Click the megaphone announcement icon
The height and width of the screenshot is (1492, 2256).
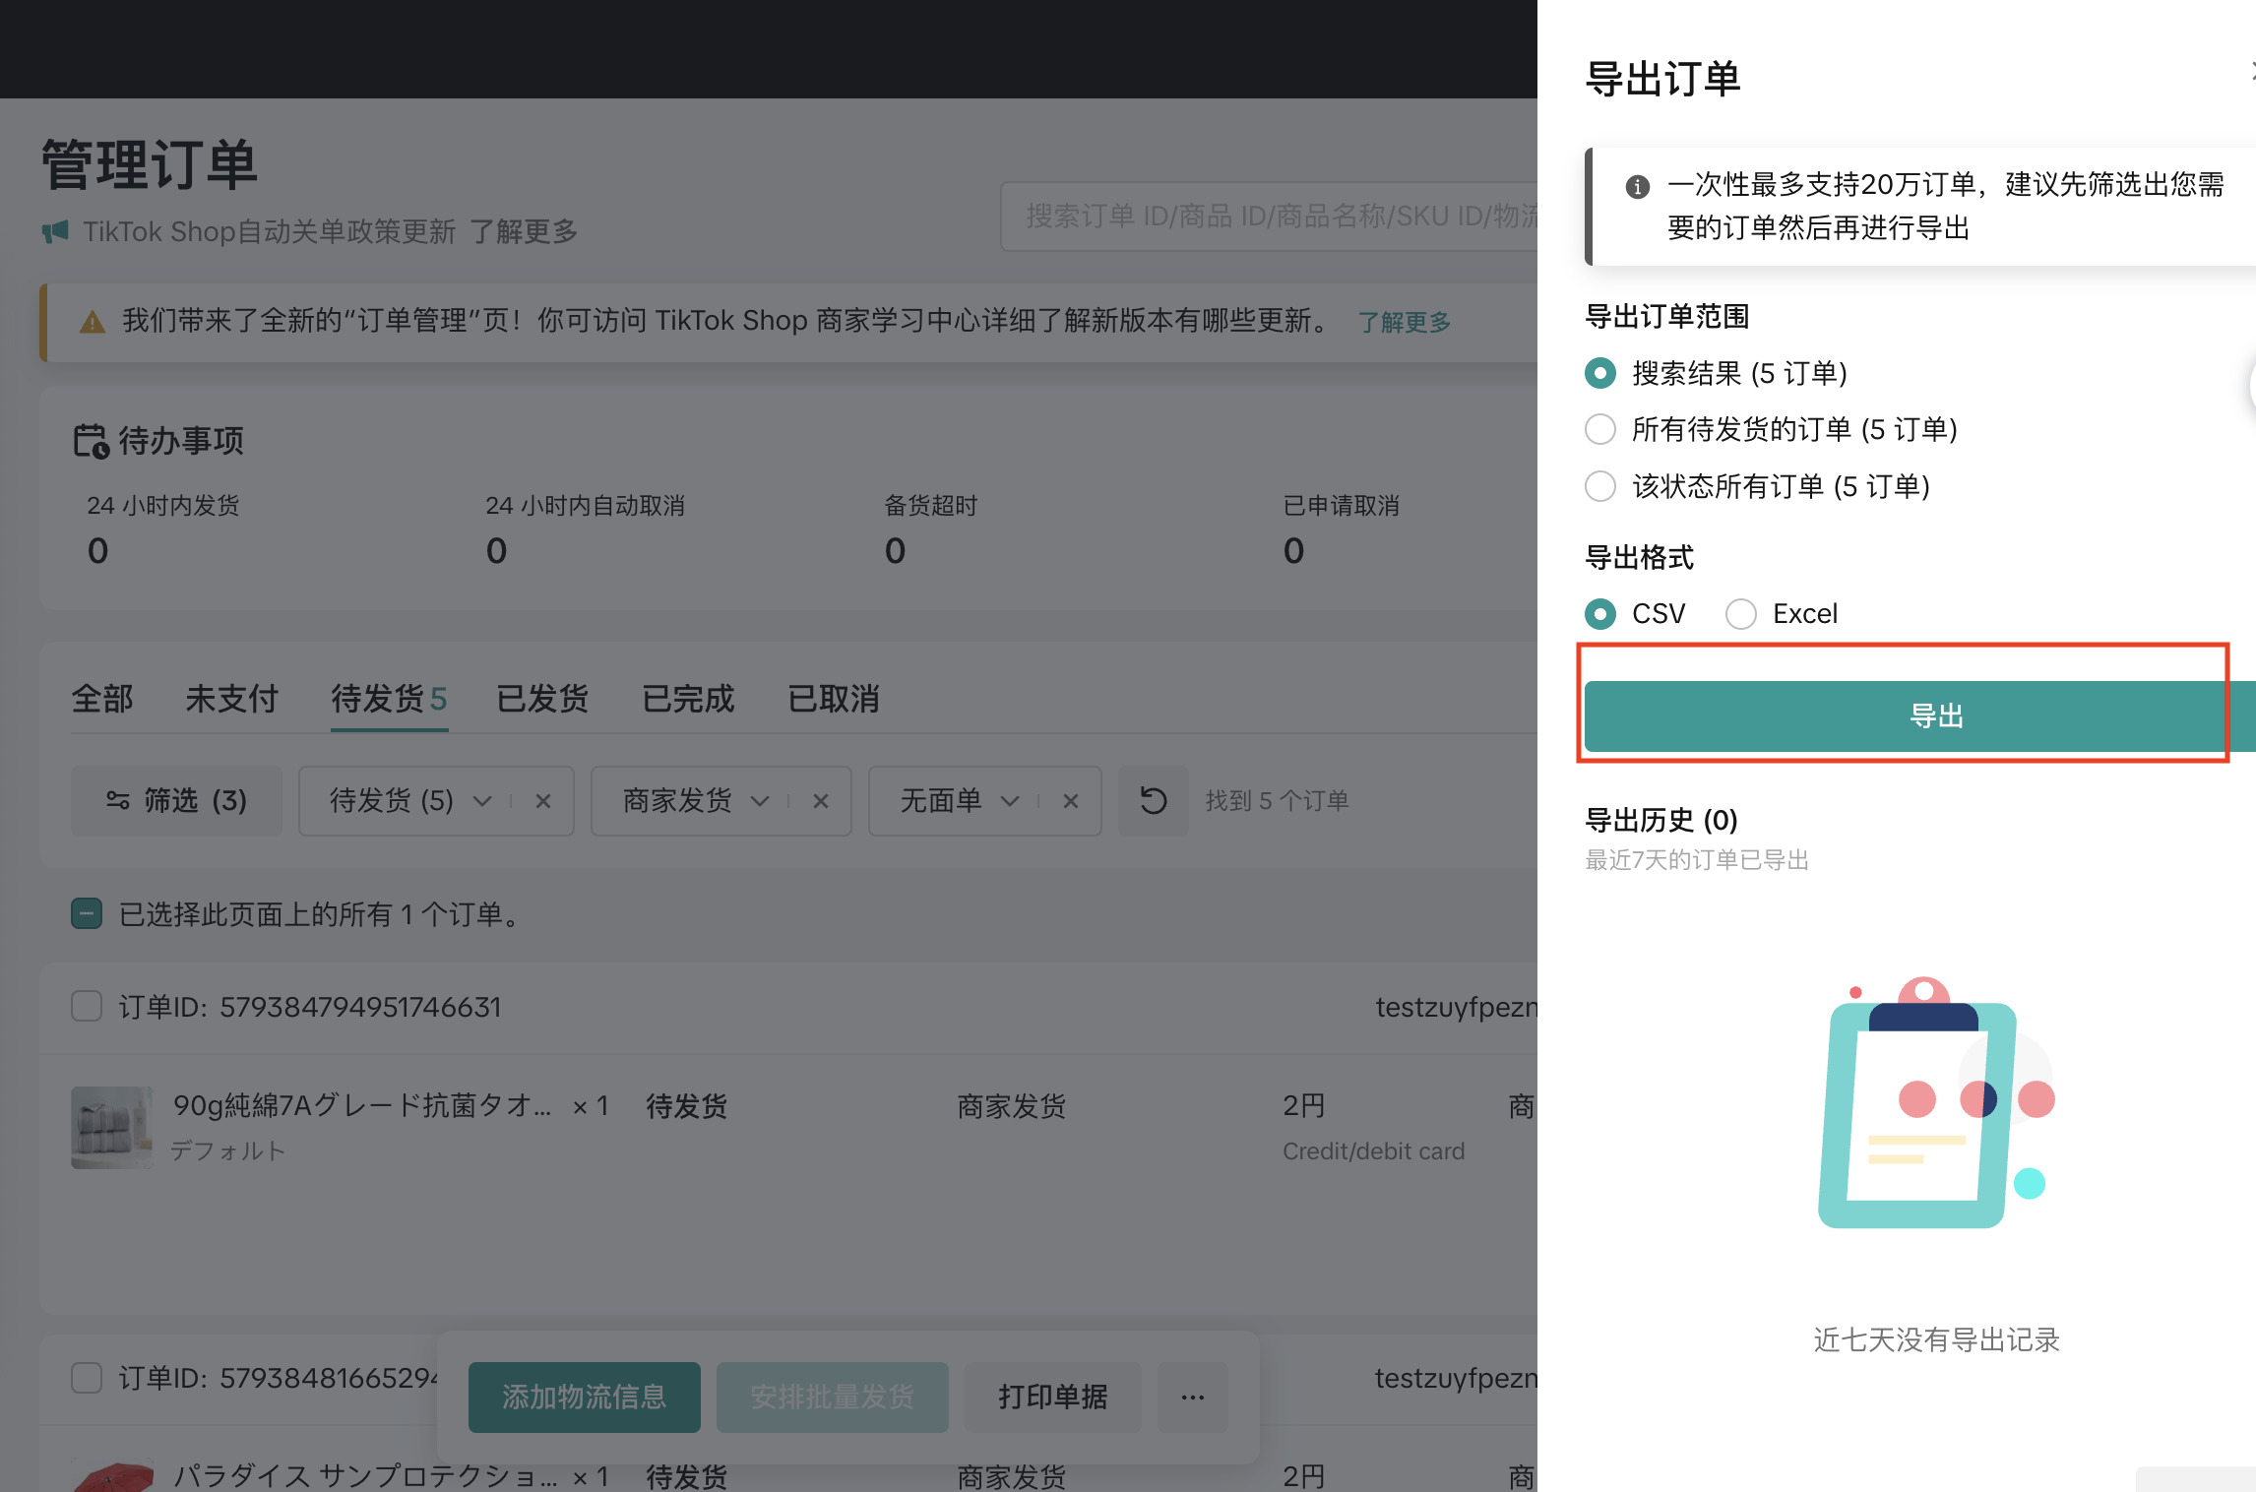(x=55, y=232)
